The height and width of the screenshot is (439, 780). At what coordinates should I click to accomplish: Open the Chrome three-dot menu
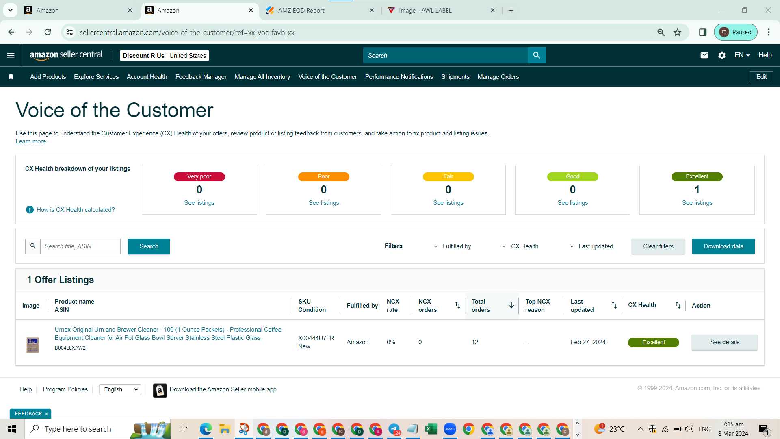(769, 32)
